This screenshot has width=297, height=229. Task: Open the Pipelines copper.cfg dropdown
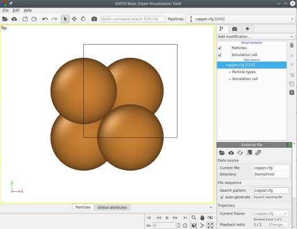pyautogui.click(x=241, y=19)
